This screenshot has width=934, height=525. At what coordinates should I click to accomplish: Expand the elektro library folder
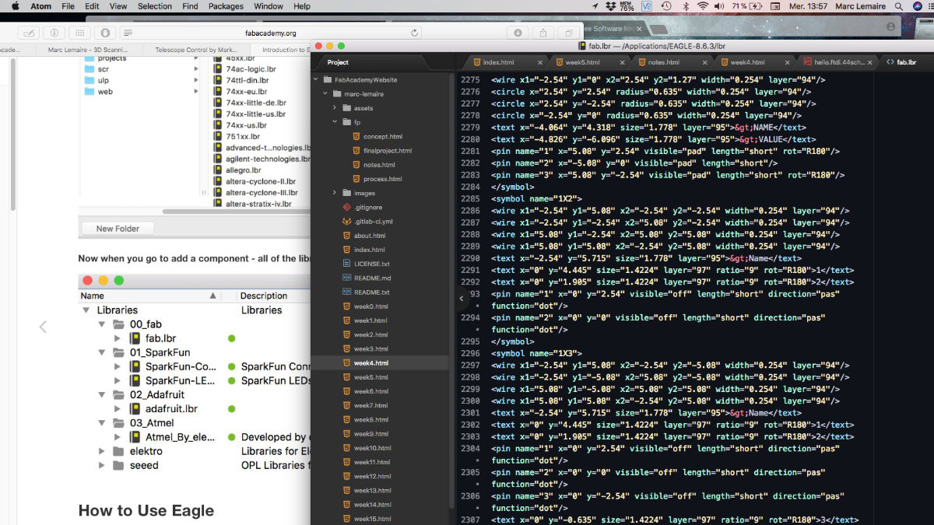(102, 451)
